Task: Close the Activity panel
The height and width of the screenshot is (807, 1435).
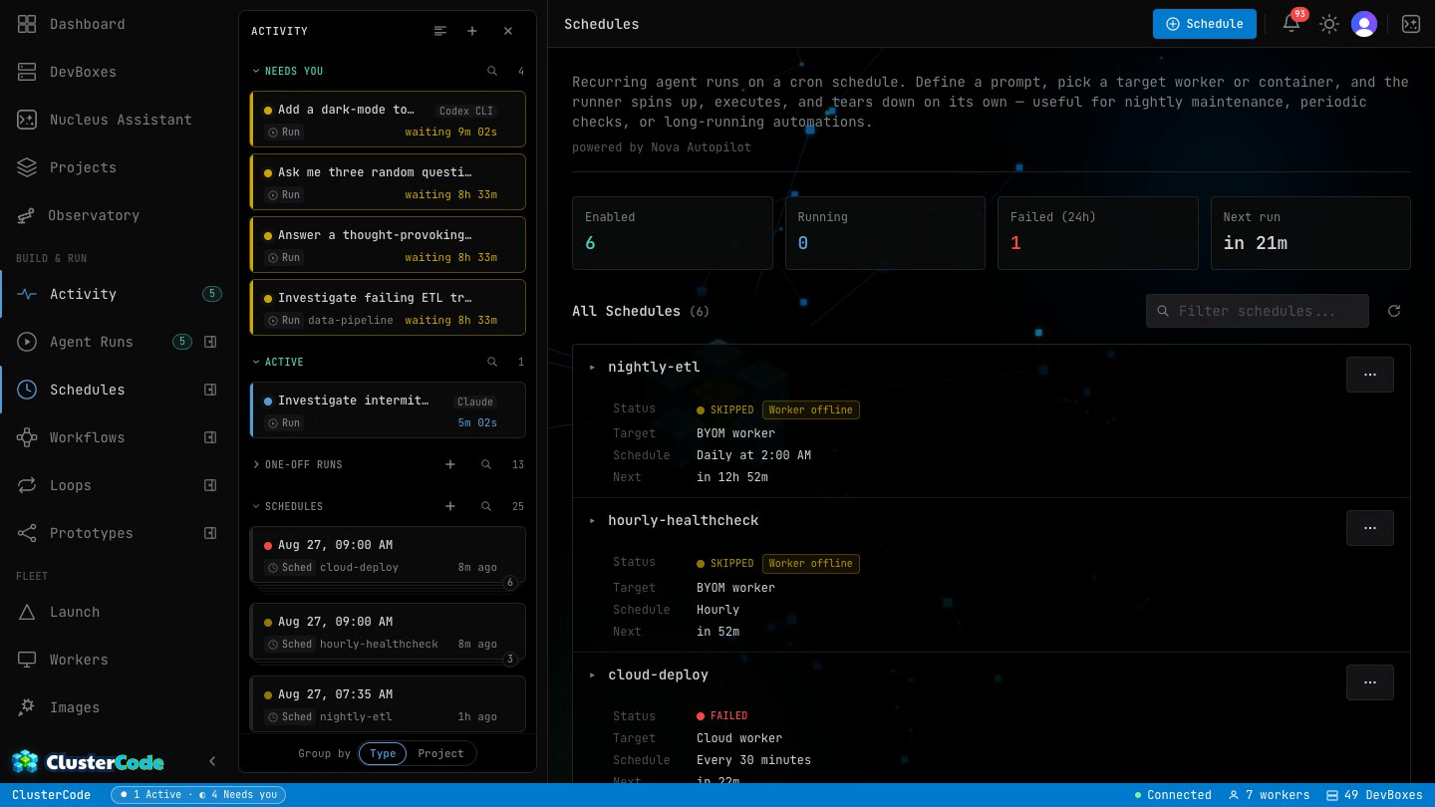Action: [508, 31]
